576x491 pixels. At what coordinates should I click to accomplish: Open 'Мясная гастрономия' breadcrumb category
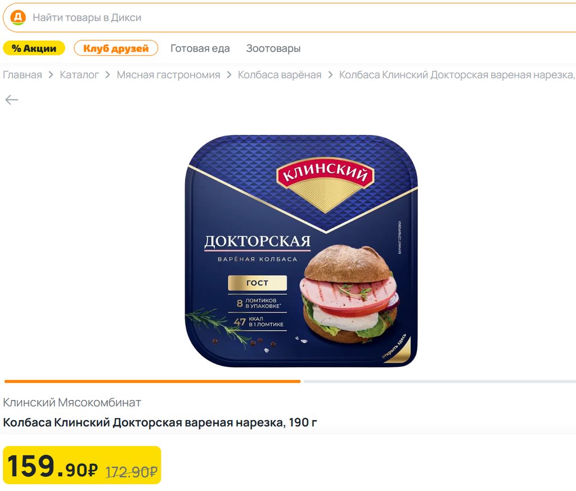click(168, 75)
